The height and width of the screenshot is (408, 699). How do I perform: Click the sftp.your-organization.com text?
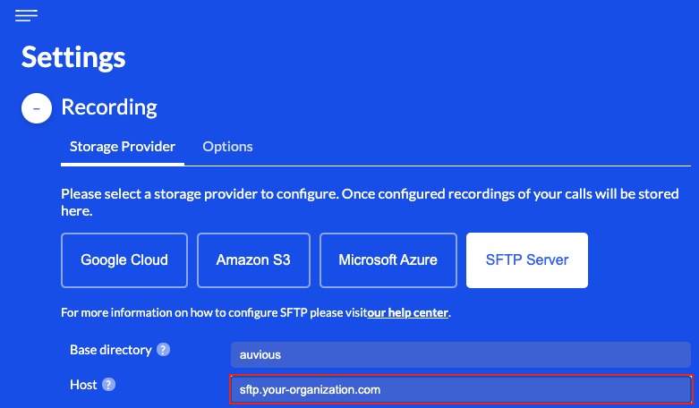[x=304, y=389]
